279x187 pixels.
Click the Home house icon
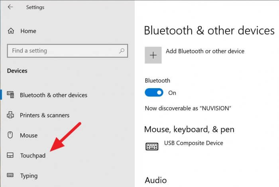(x=11, y=31)
